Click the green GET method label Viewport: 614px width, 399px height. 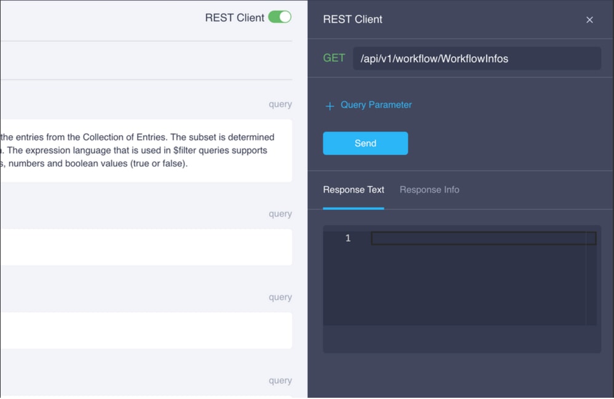[334, 58]
